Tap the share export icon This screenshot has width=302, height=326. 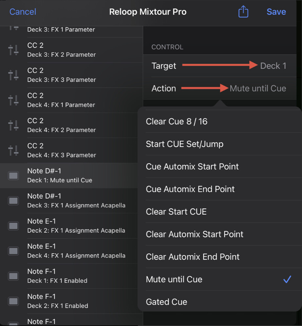pos(243,12)
